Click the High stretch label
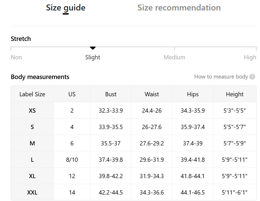 tap(250, 57)
